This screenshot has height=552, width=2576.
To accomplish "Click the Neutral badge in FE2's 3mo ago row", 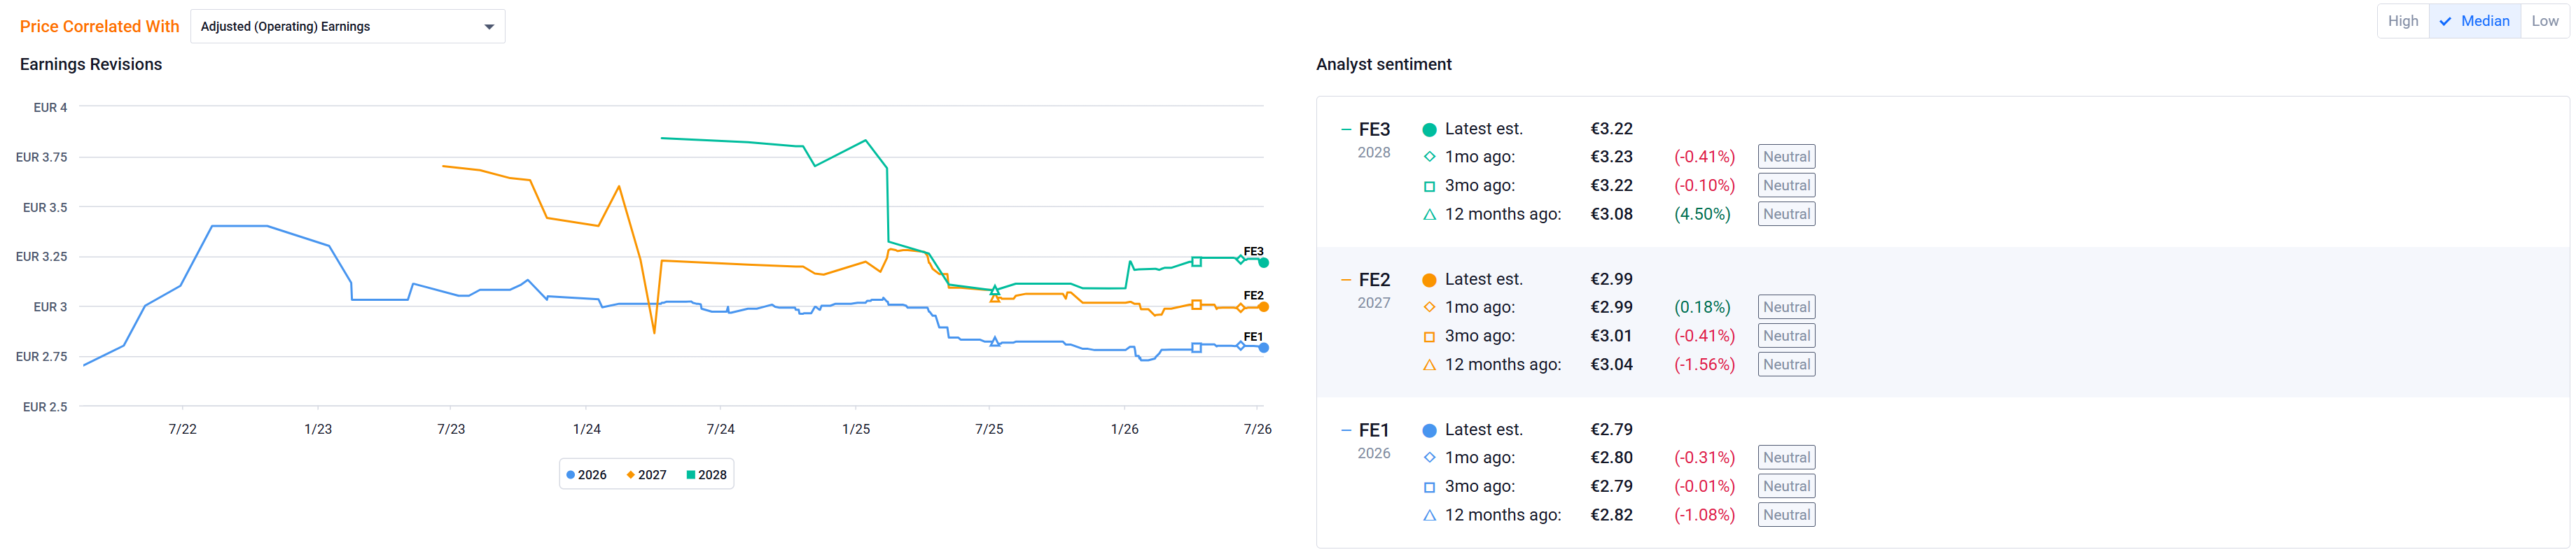I will coord(1786,336).
